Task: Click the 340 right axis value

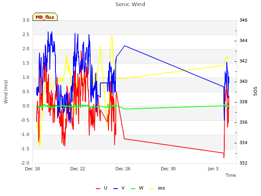Action: coord(243,82)
